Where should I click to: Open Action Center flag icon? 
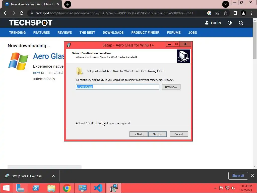coord(221,188)
